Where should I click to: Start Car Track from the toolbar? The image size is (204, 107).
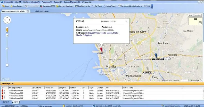pos(97,6)
